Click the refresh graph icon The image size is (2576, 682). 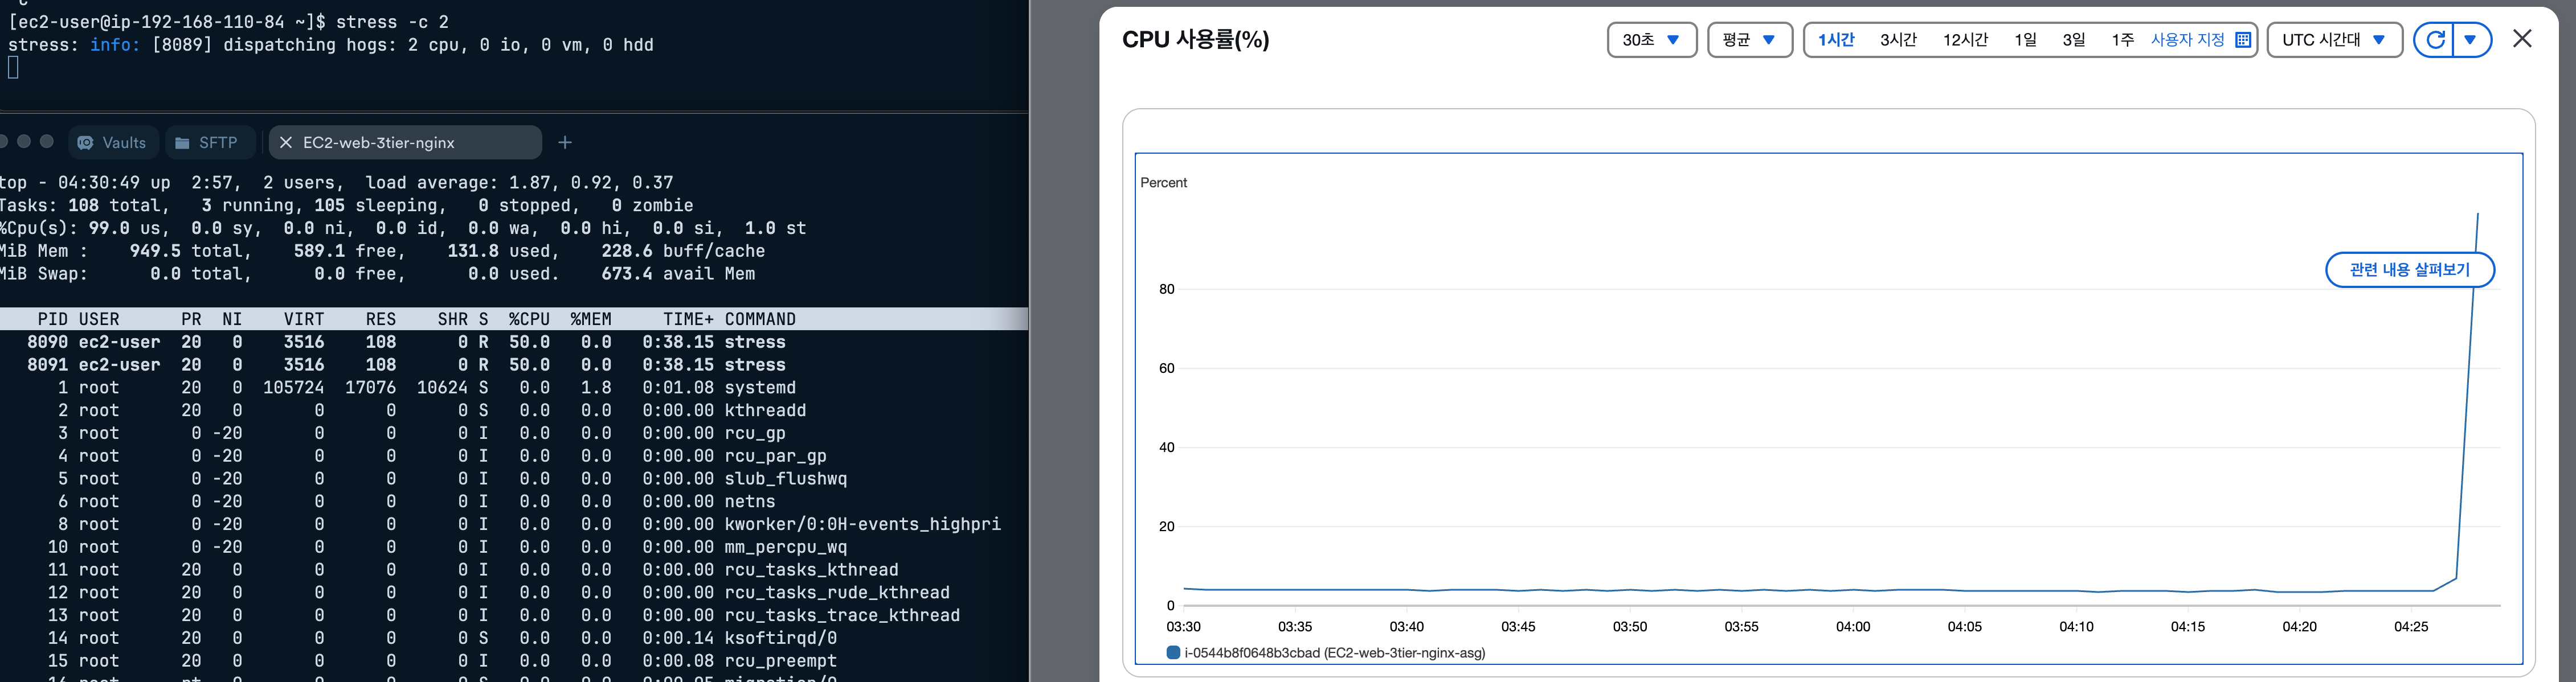tap(2435, 40)
